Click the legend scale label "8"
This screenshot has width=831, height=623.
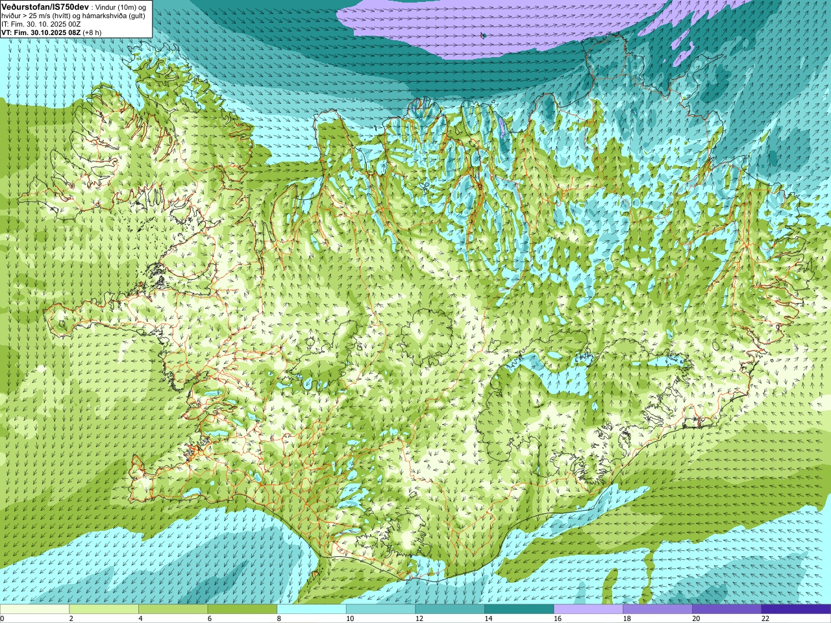[279, 619]
